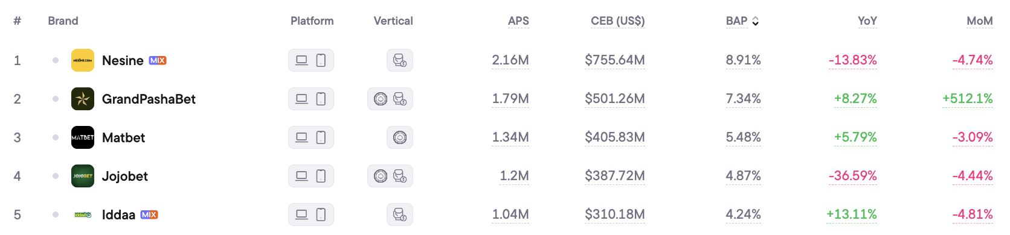Click the betting coins icon in Nesine row
The width and height of the screenshot is (1010, 235).
click(x=400, y=60)
